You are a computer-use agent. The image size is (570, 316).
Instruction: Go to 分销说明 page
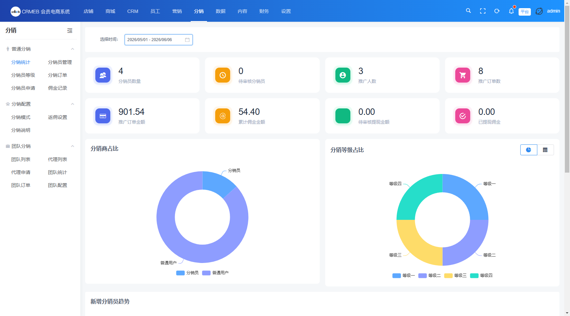[21, 130]
